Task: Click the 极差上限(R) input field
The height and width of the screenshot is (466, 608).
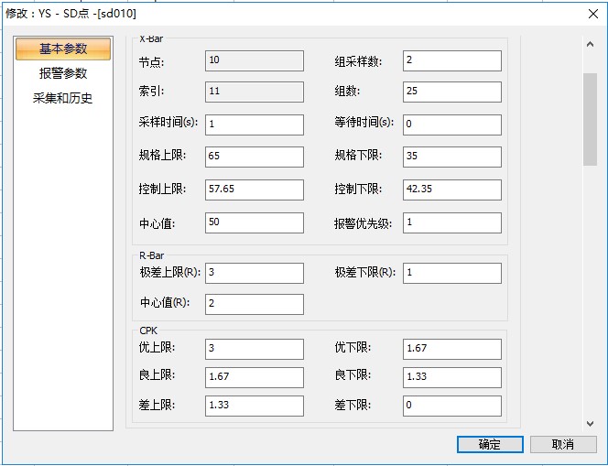Action: pos(254,273)
